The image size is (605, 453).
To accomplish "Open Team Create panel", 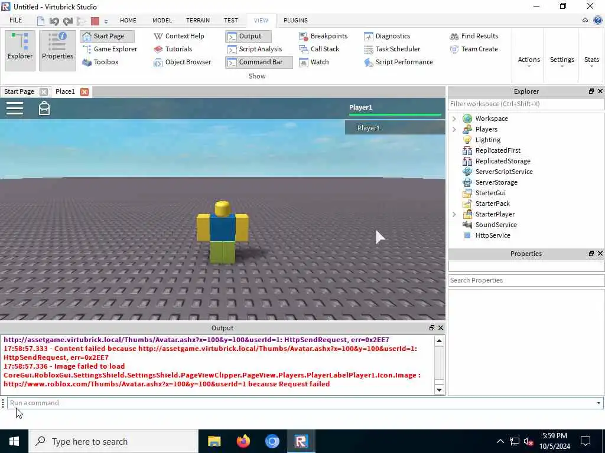I will [x=474, y=49].
